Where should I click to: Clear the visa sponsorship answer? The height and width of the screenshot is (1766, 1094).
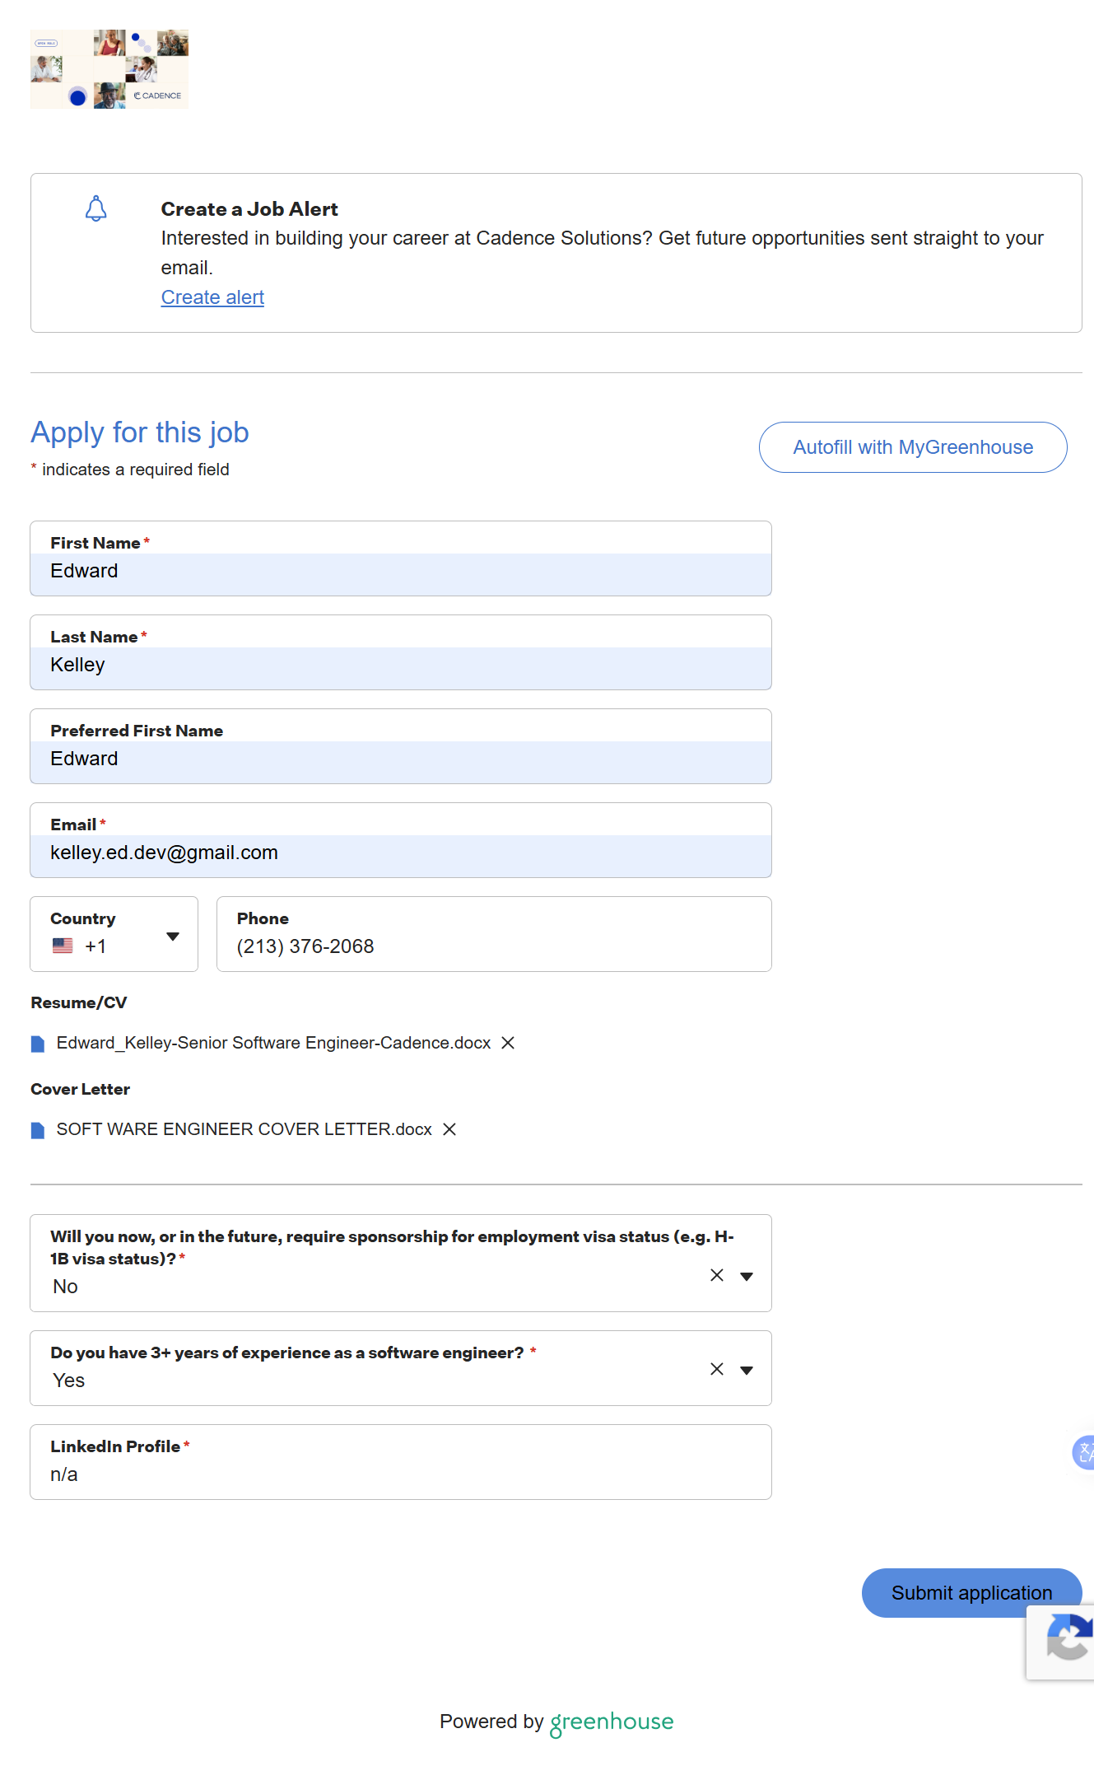pyautogui.click(x=717, y=1275)
